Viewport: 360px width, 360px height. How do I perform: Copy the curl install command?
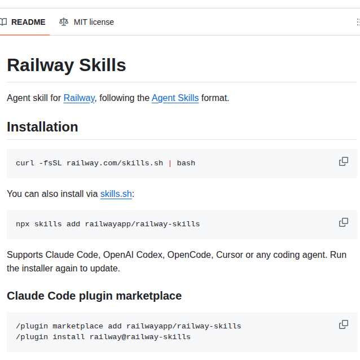[x=344, y=161]
